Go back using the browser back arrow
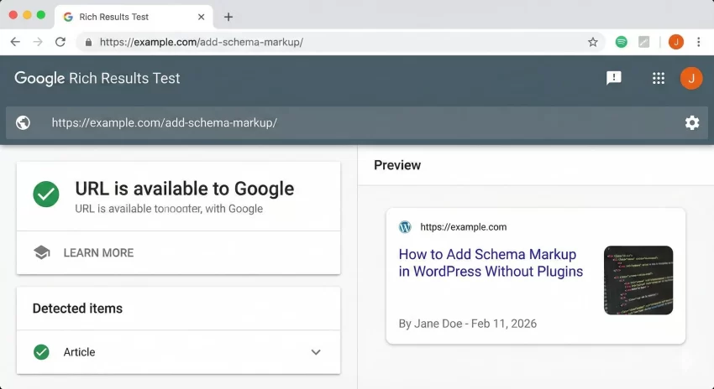 pyautogui.click(x=15, y=42)
